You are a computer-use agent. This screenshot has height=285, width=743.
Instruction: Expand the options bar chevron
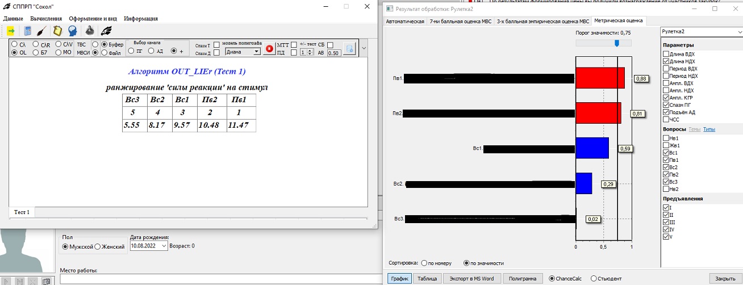coord(364,48)
